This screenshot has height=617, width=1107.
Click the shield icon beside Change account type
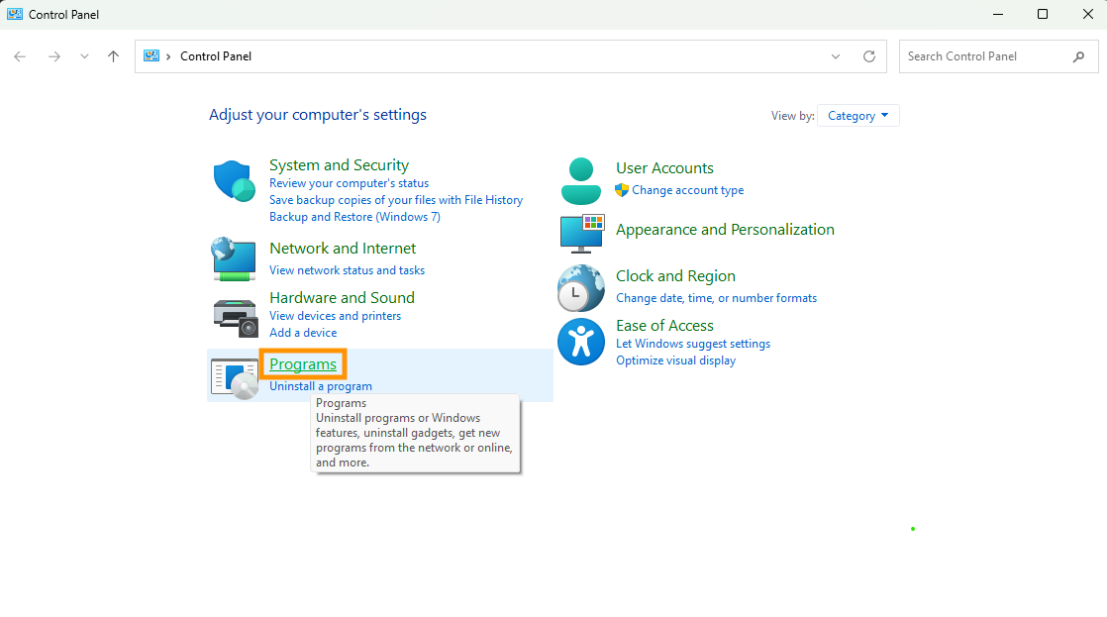click(622, 190)
